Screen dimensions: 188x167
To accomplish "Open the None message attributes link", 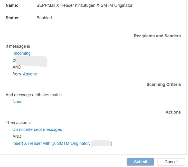I will 17,102.
